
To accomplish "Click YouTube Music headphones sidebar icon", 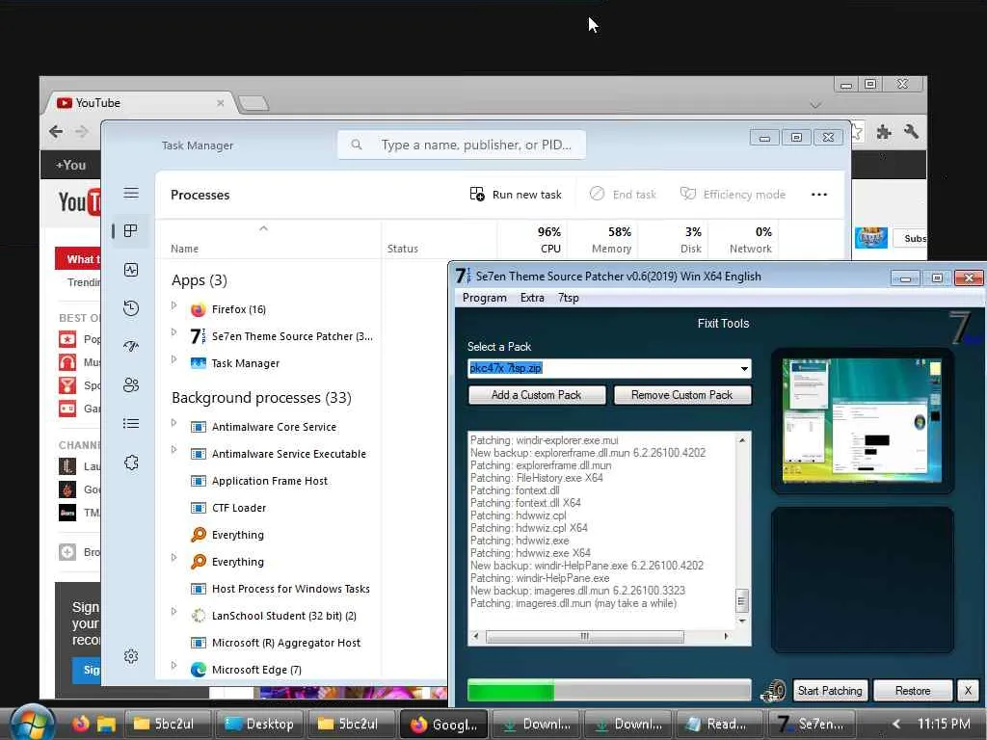I will [67, 362].
